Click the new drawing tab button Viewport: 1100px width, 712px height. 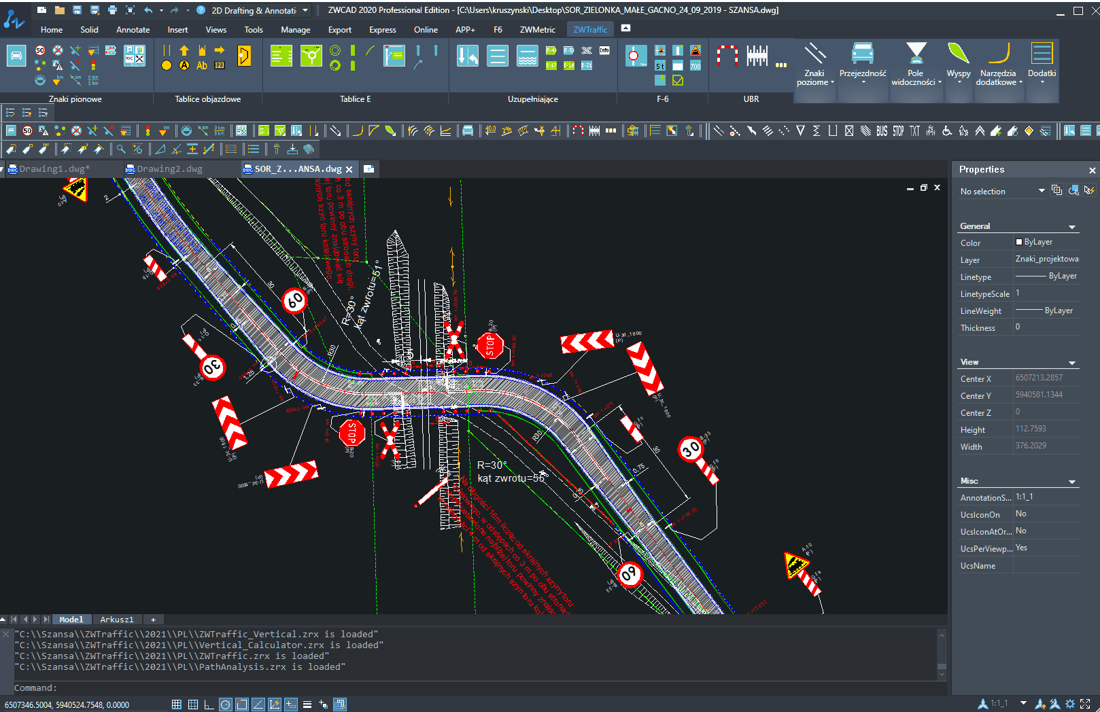click(368, 169)
